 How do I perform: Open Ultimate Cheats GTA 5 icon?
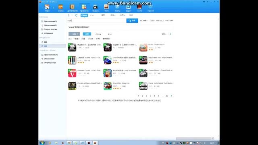[x=72, y=73]
